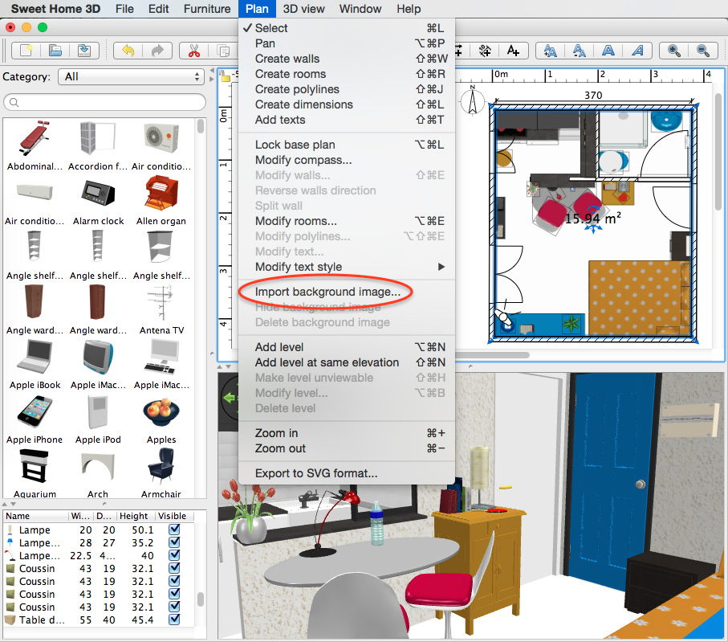Image resolution: width=728 pixels, height=642 pixels.
Task: Click the furniture search field
Action: click(x=104, y=103)
